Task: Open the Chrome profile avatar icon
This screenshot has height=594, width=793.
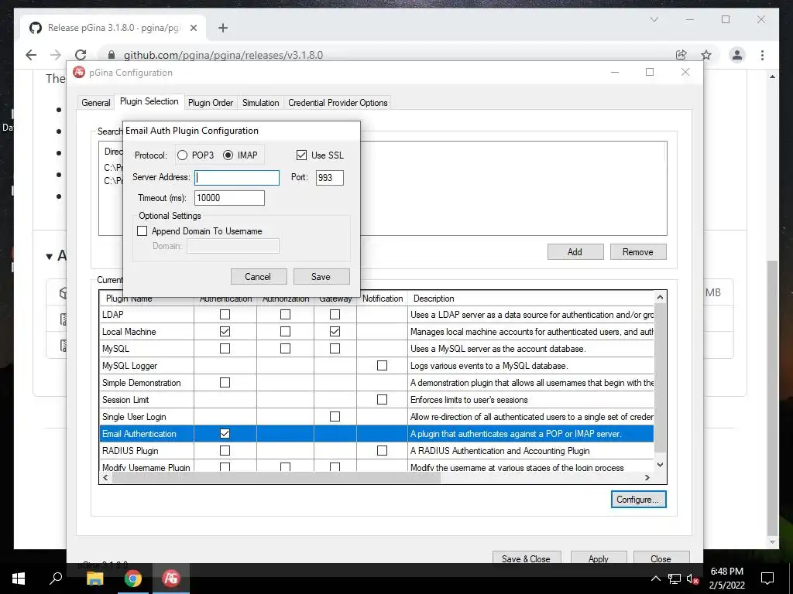Action: point(737,55)
